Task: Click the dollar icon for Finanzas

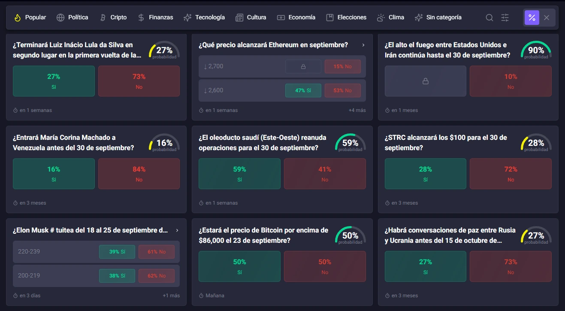Action: 141,18
